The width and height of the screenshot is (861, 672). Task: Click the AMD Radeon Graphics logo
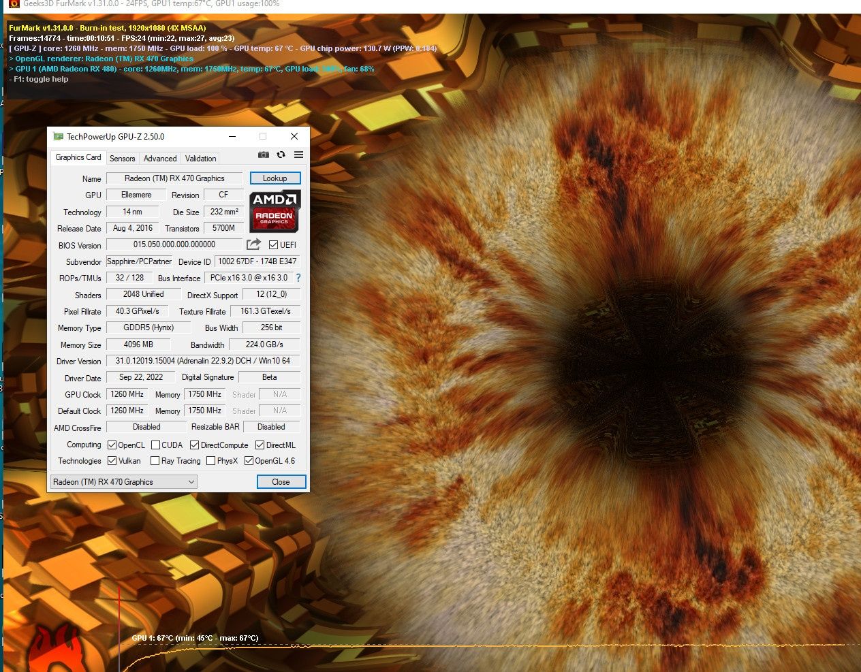point(275,211)
